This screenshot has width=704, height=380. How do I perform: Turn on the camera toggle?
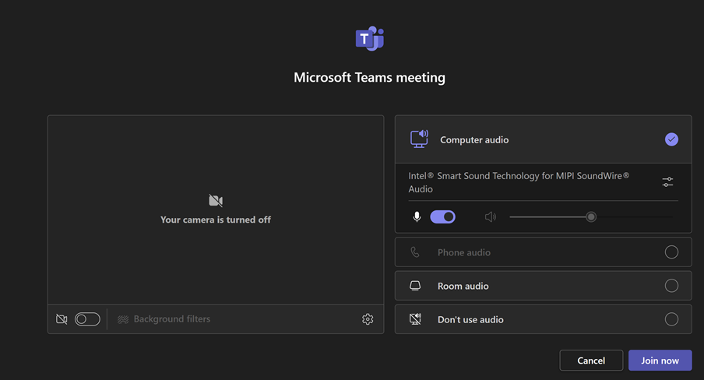(x=87, y=319)
